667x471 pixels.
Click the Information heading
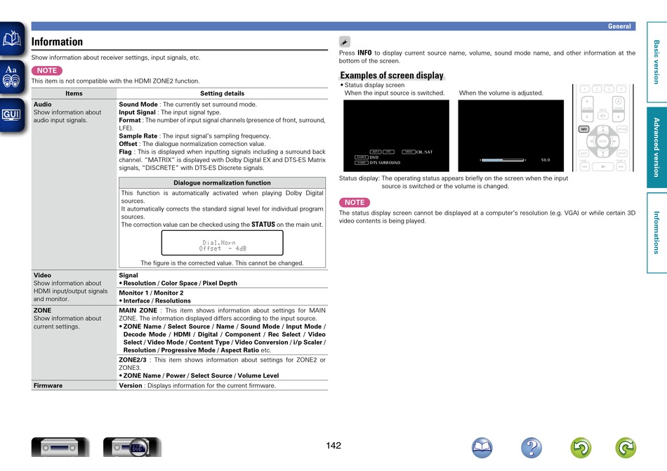(x=57, y=41)
